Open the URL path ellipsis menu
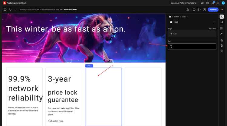This screenshot has height=126, width=227. (x=61, y=10)
